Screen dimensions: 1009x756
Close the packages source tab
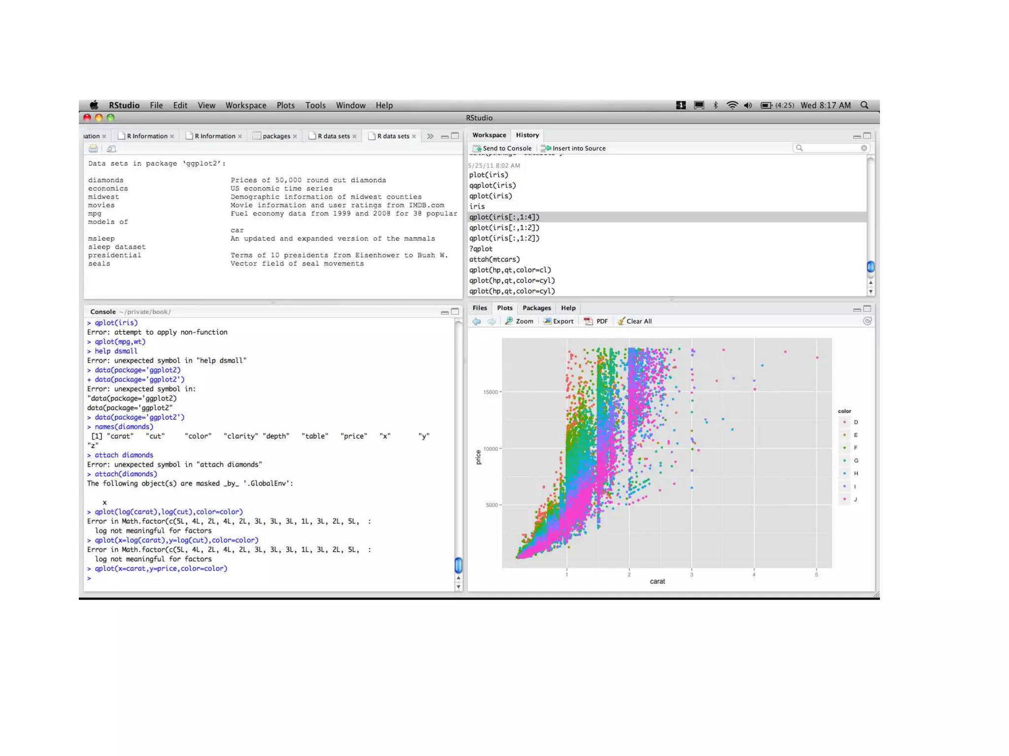click(x=295, y=136)
